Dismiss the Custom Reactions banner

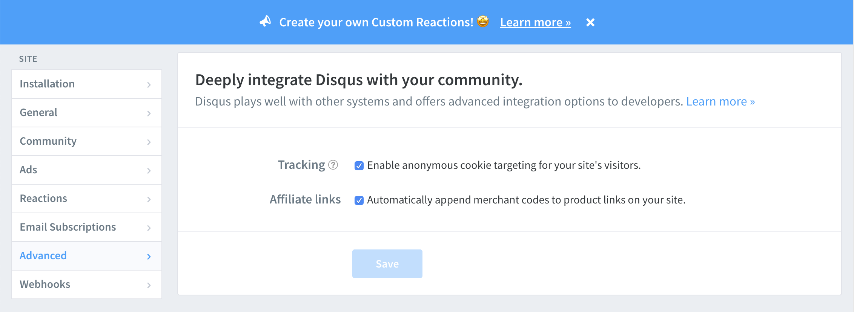(x=590, y=23)
